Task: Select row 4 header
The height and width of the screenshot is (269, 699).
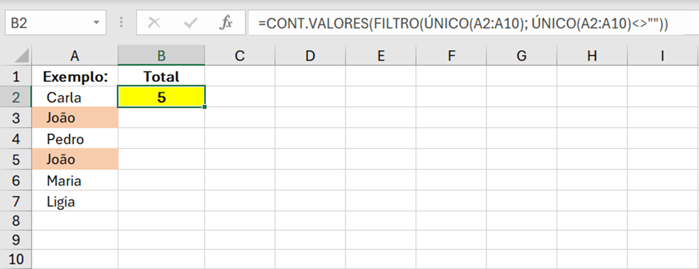Action: click(x=15, y=139)
